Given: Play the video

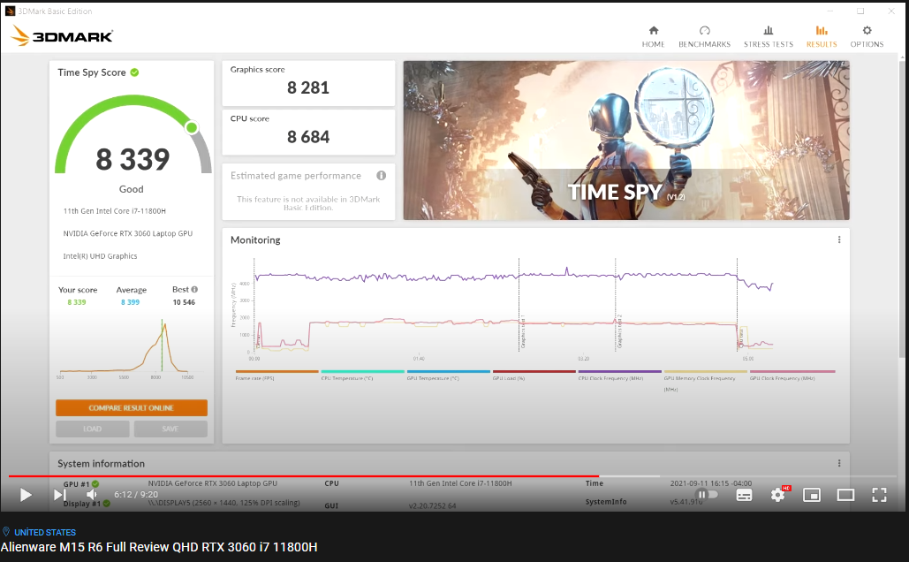Looking at the screenshot, I should pyautogui.click(x=26, y=495).
